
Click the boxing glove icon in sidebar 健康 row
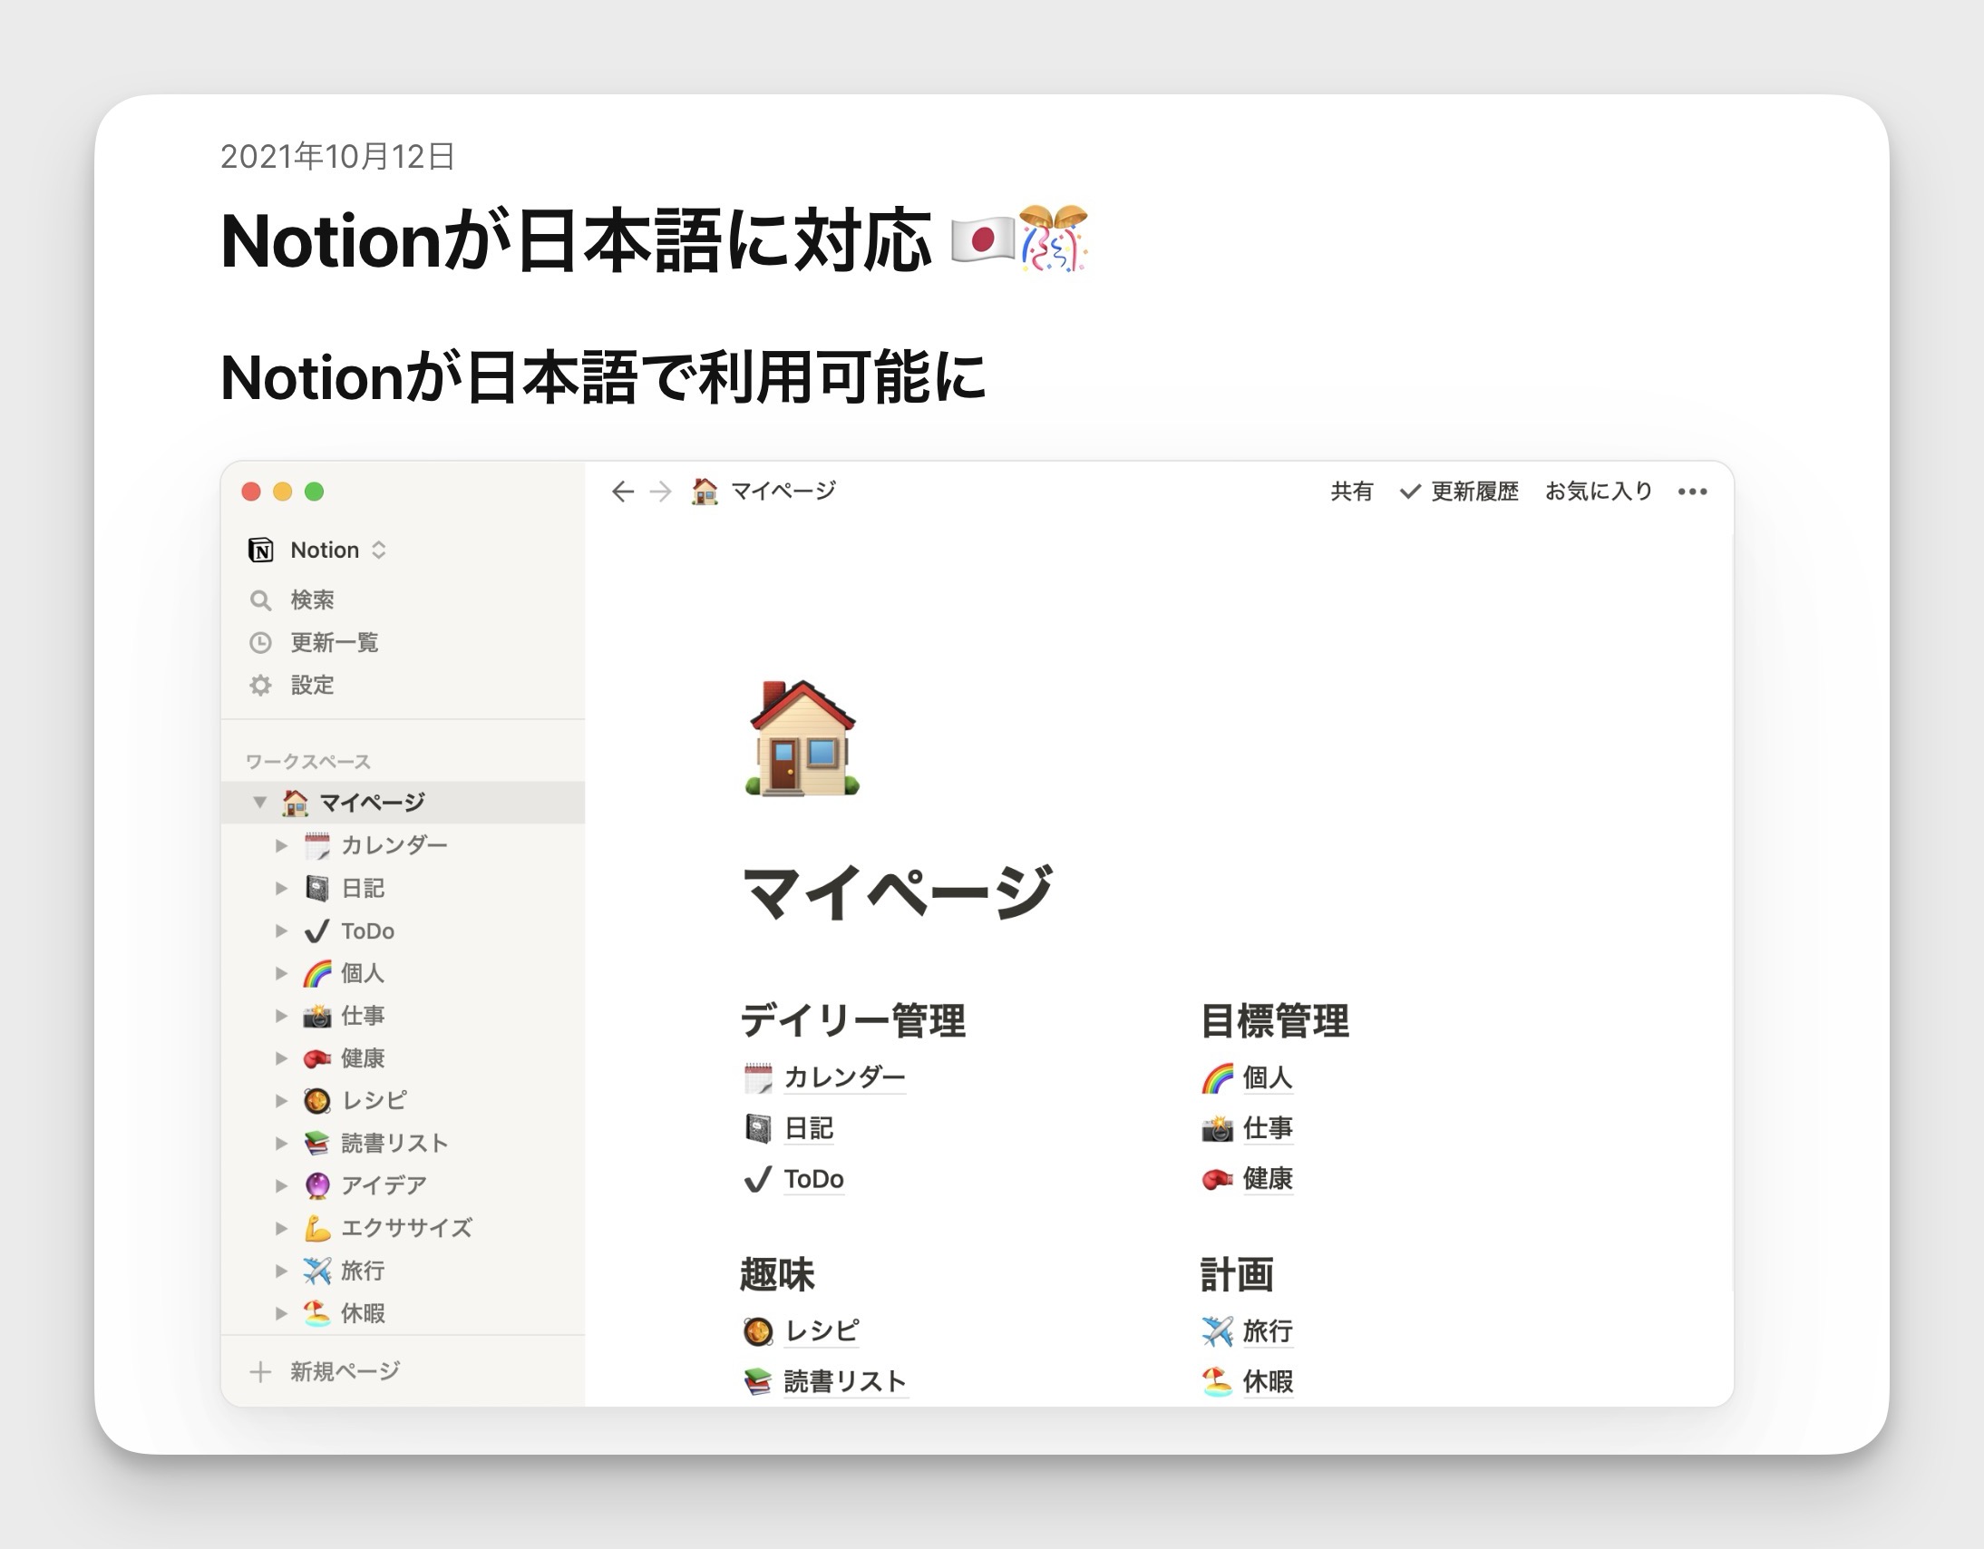[316, 1058]
